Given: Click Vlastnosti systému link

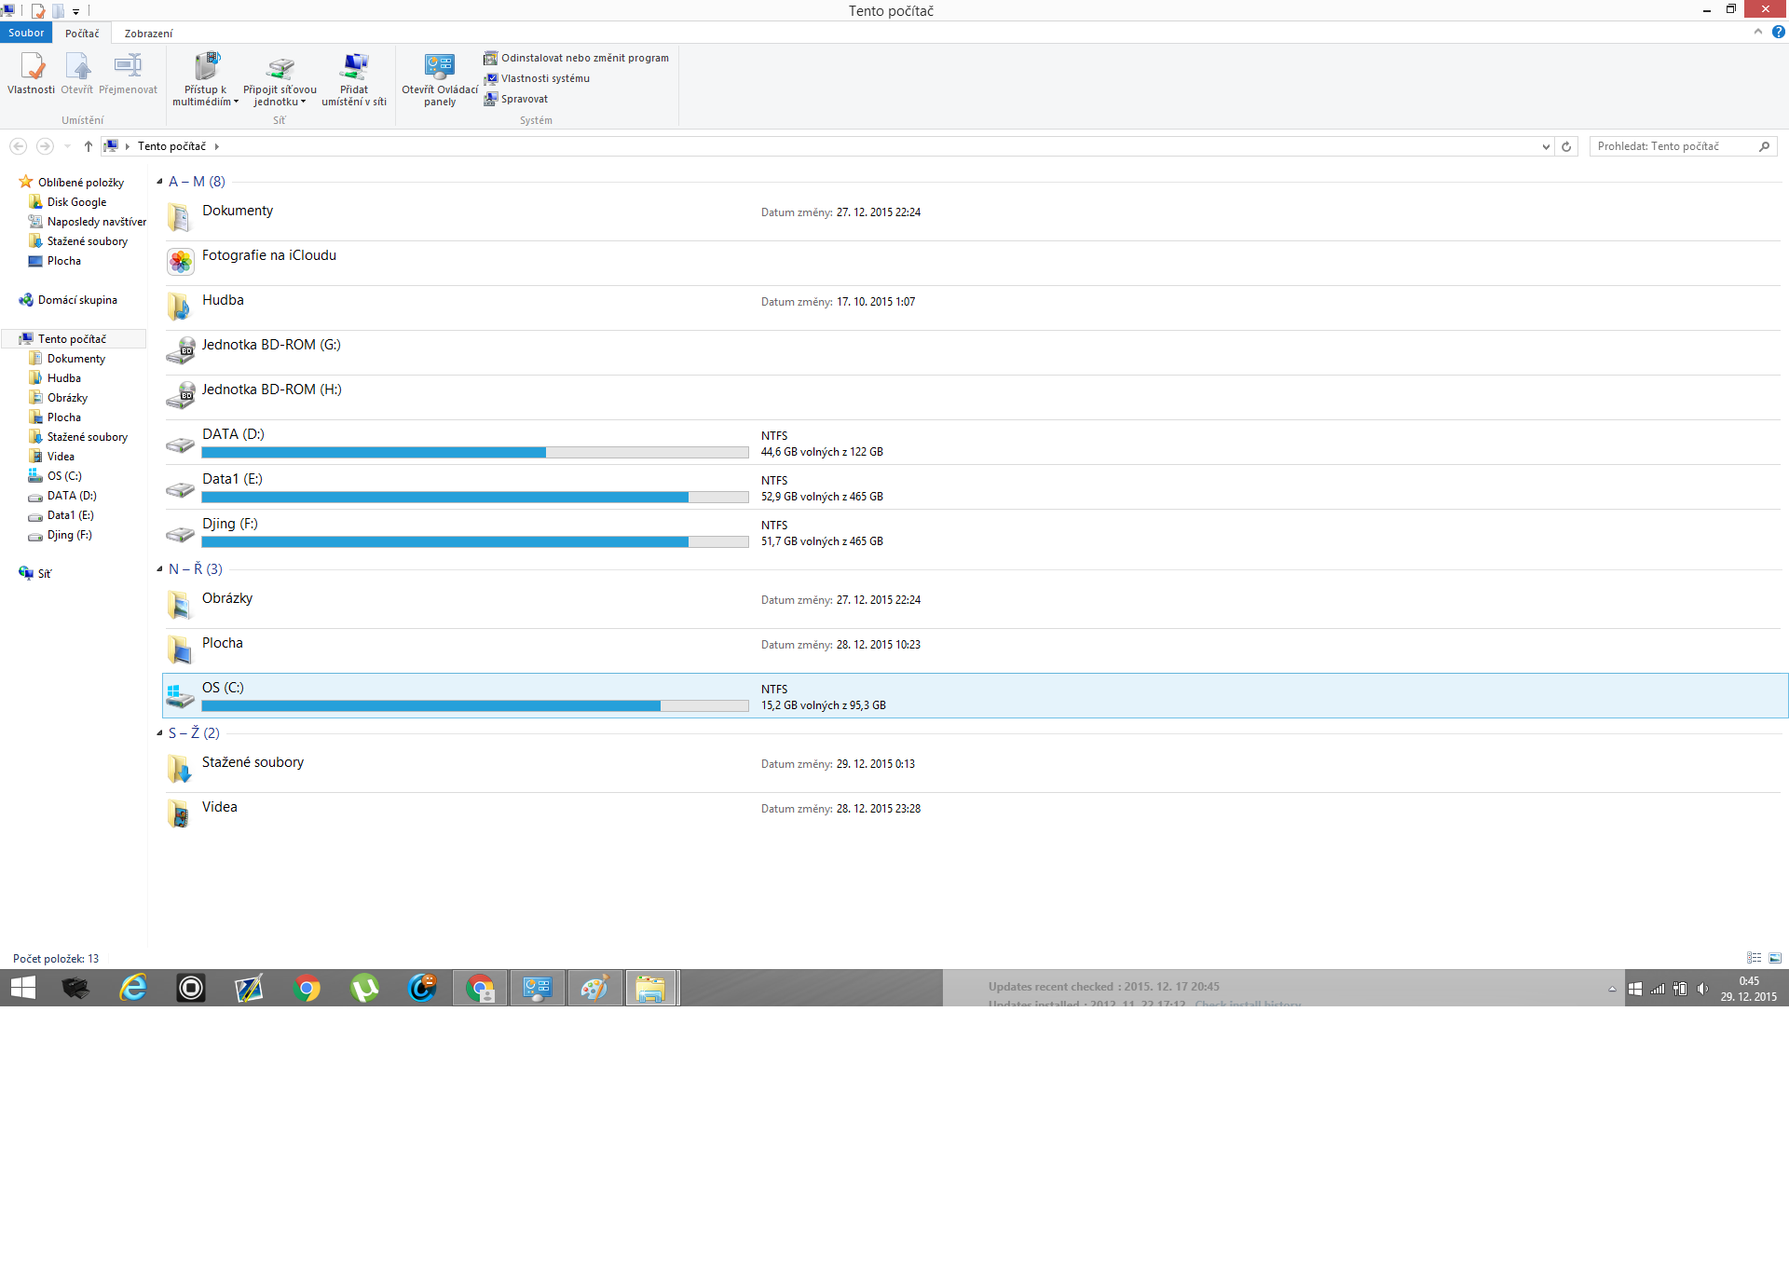Looking at the screenshot, I should (x=545, y=78).
